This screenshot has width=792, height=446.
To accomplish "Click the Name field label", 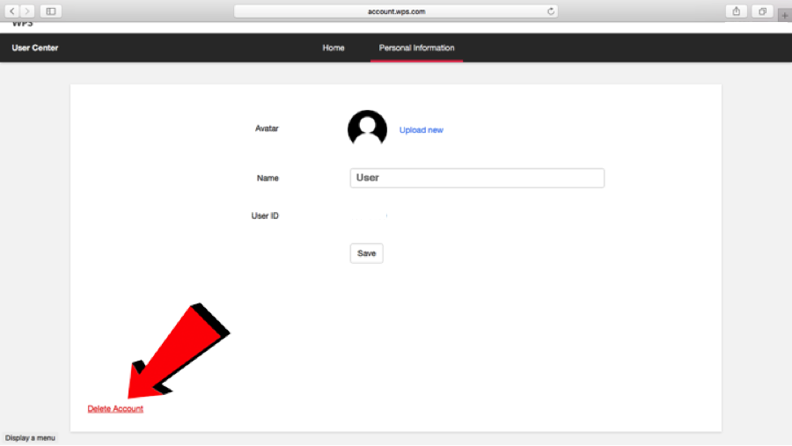I will [x=268, y=178].
